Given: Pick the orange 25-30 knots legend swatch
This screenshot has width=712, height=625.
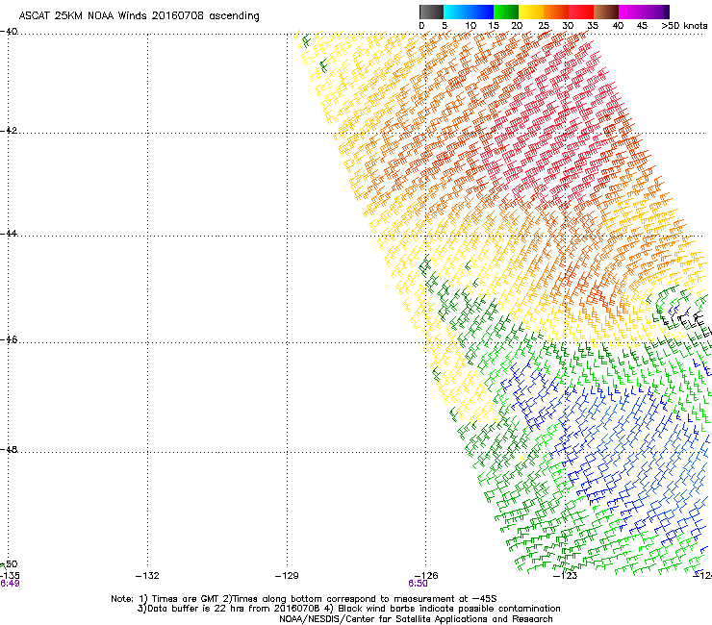Looking at the screenshot, I should pyautogui.click(x=556, y=12).
